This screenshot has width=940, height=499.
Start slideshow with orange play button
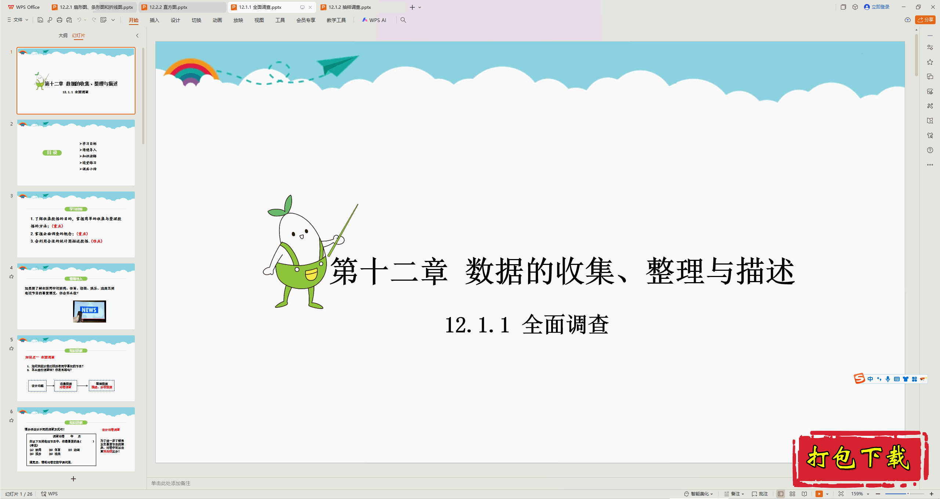point(819,494)
